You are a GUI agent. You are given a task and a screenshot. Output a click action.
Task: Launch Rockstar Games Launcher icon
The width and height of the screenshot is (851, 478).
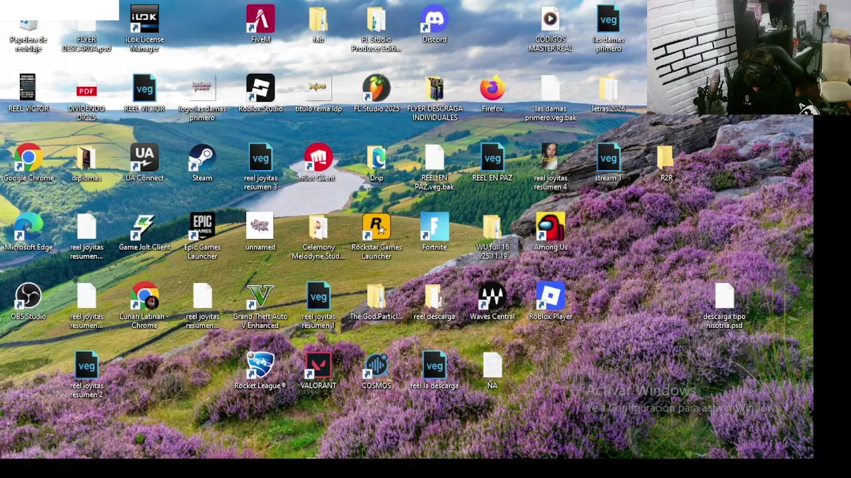(x=376, y=227)
